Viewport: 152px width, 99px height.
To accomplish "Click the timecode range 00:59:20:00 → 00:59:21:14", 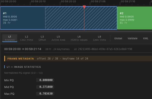I will point(23,49).
